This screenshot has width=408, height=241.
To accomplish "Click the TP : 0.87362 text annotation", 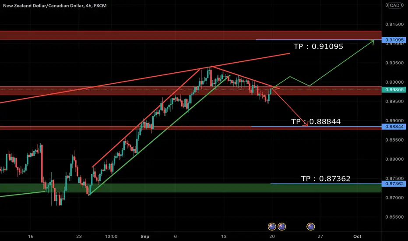I will 326,178.
